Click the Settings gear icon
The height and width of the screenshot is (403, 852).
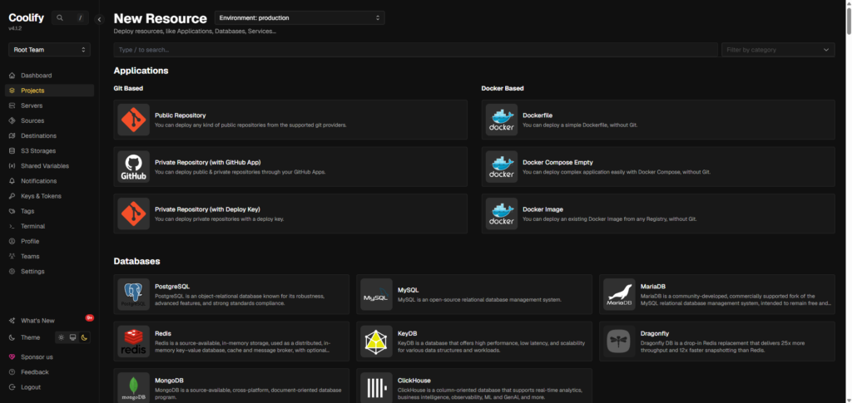12,271
